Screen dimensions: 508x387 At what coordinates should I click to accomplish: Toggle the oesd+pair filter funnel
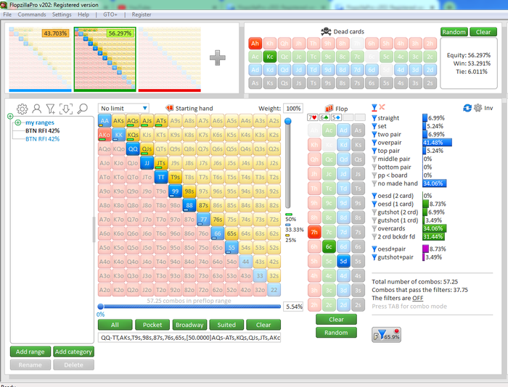pos(374,249)
